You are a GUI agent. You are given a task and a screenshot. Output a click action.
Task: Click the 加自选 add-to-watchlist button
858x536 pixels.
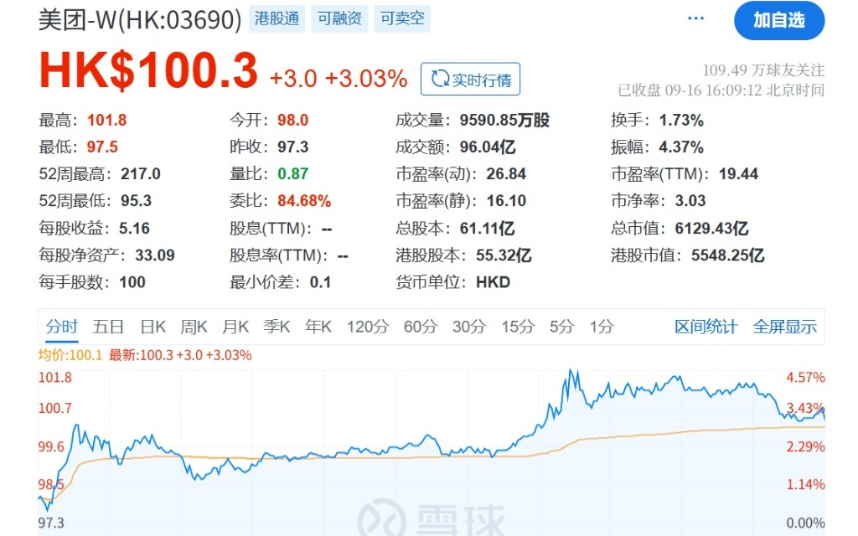coord(779,21)
